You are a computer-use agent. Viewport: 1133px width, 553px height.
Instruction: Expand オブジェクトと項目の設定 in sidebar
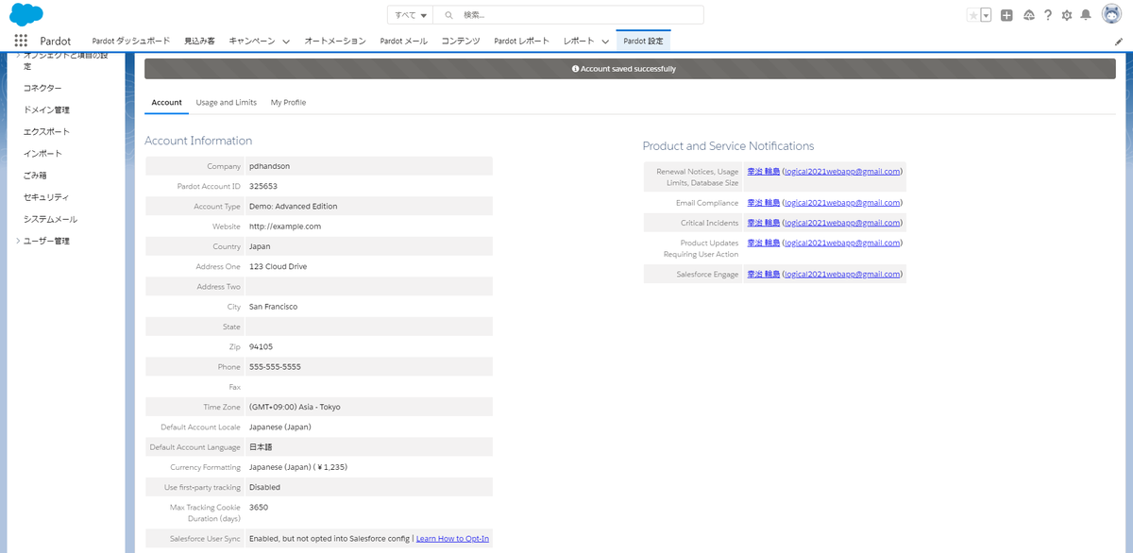(18, 56)
